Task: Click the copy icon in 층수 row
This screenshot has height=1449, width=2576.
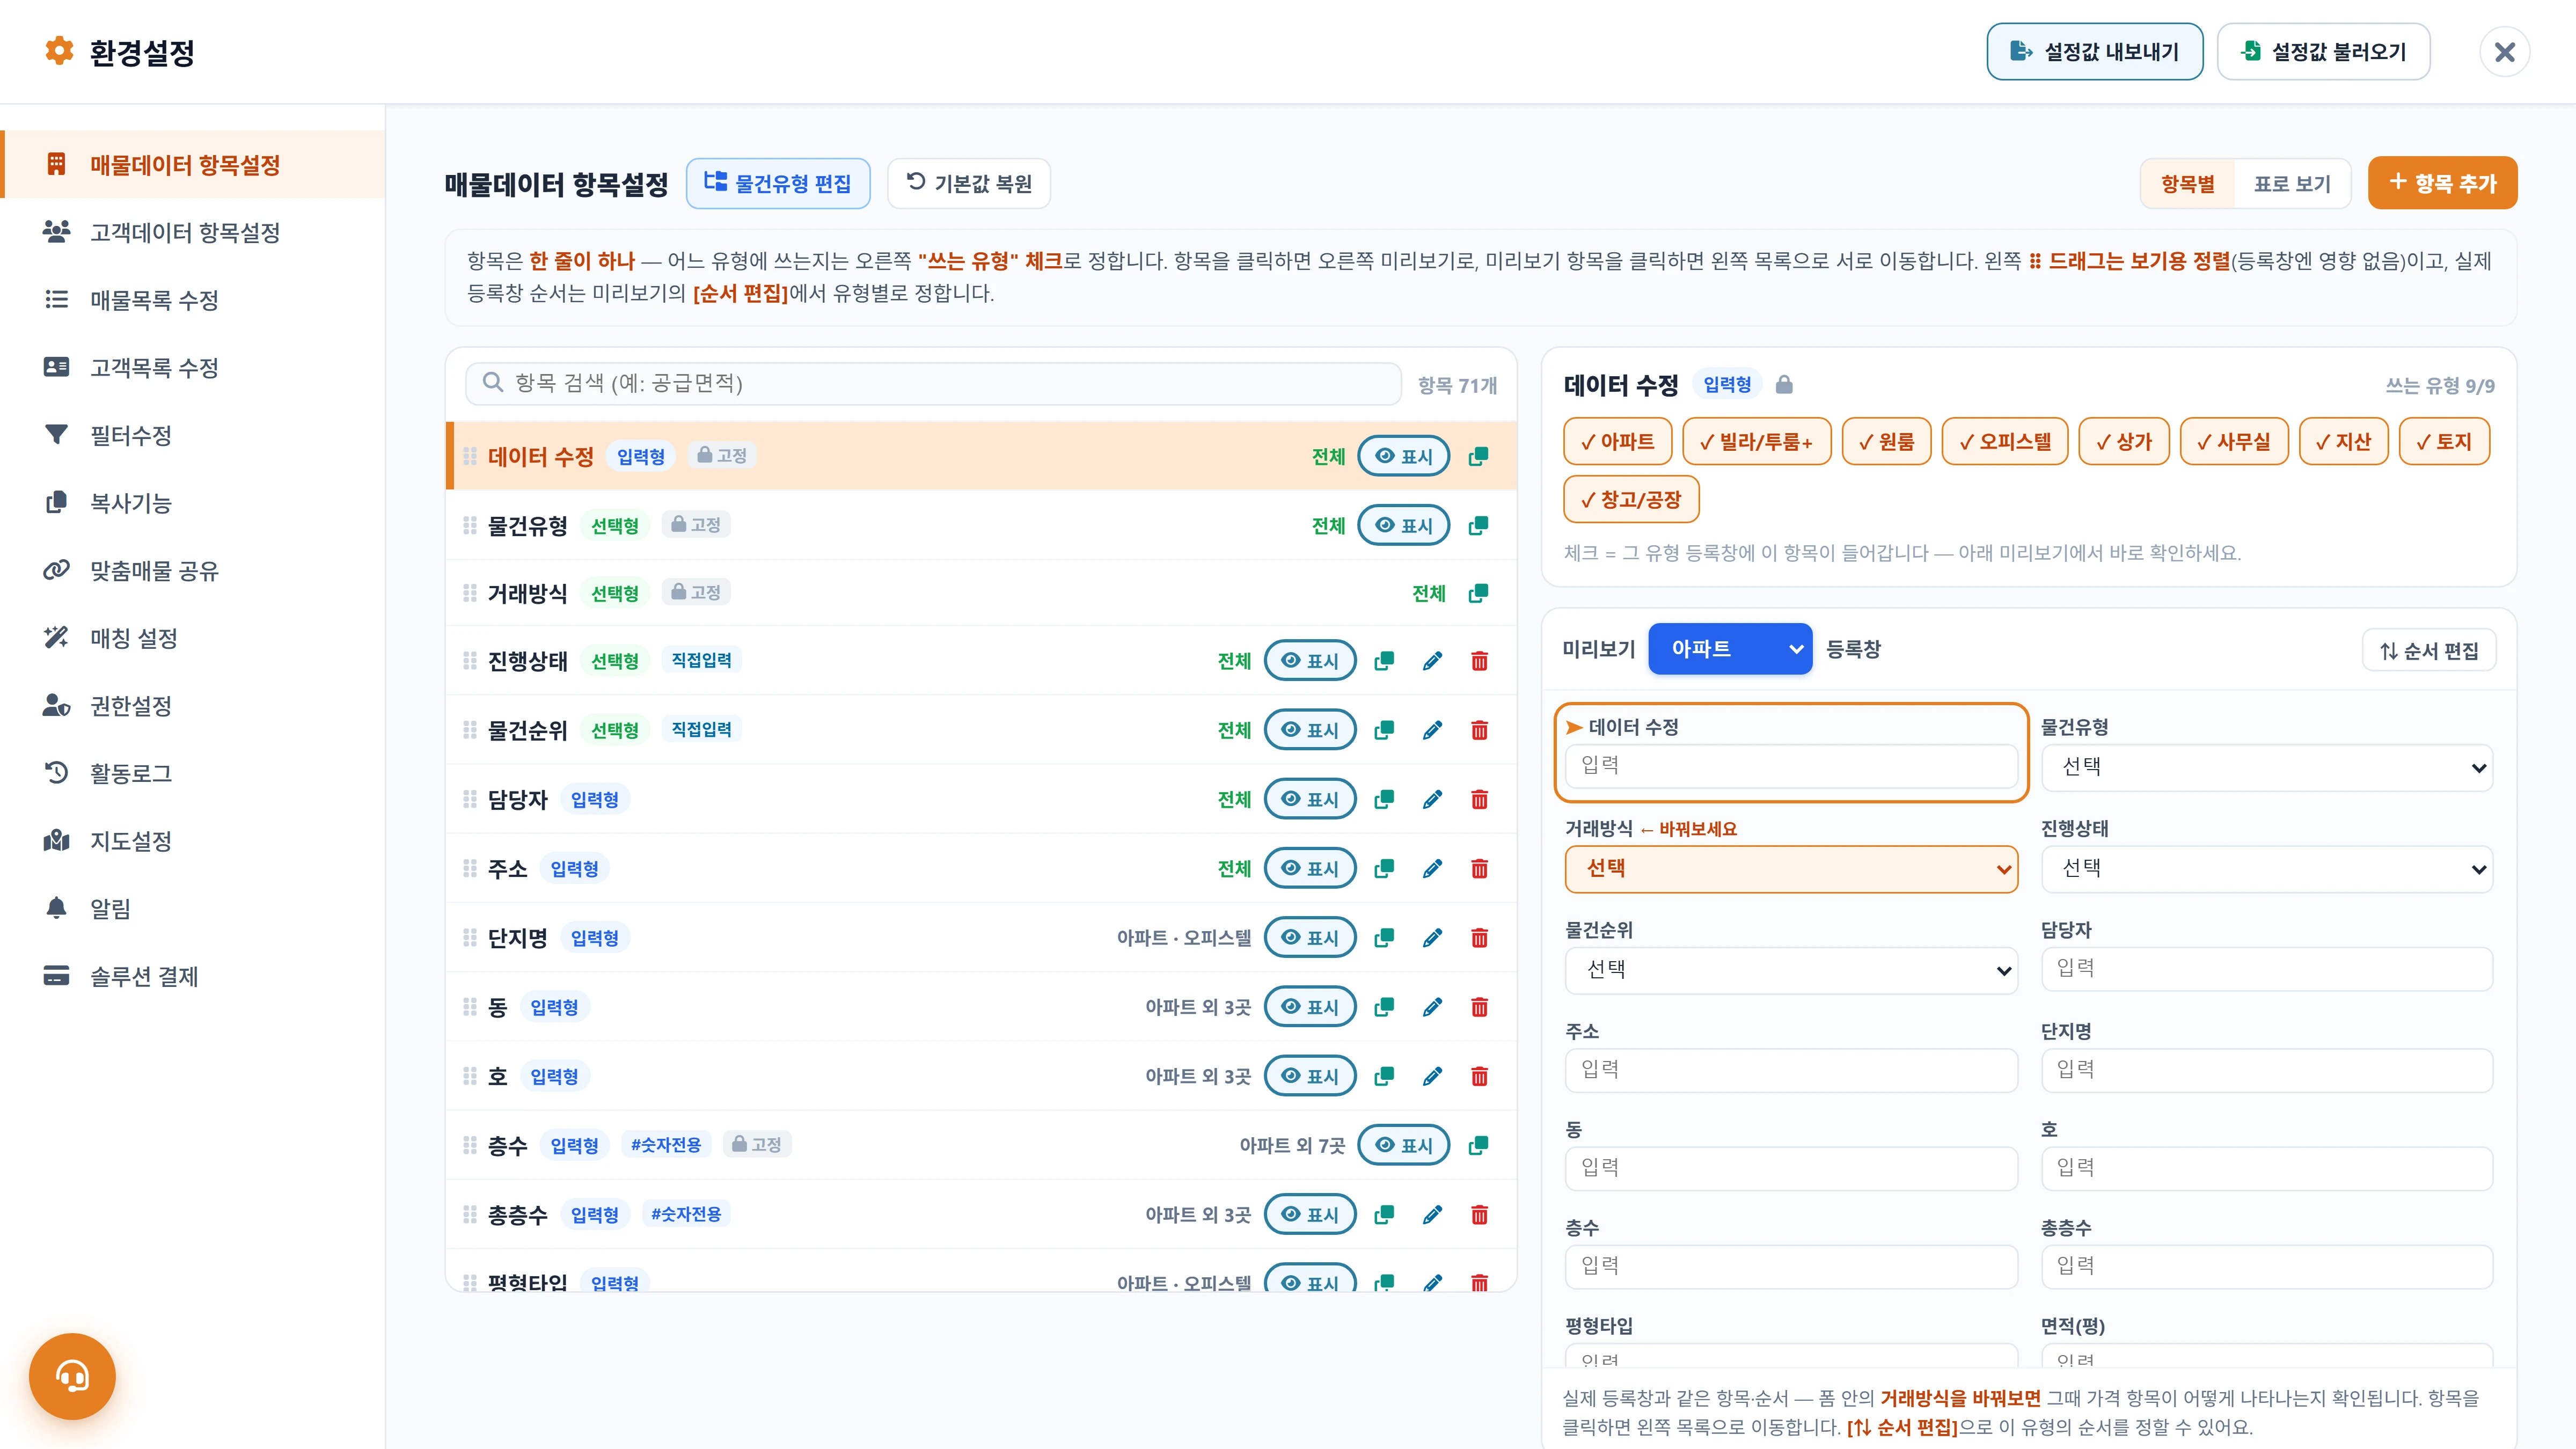Action: (x=1478, y=1145)
